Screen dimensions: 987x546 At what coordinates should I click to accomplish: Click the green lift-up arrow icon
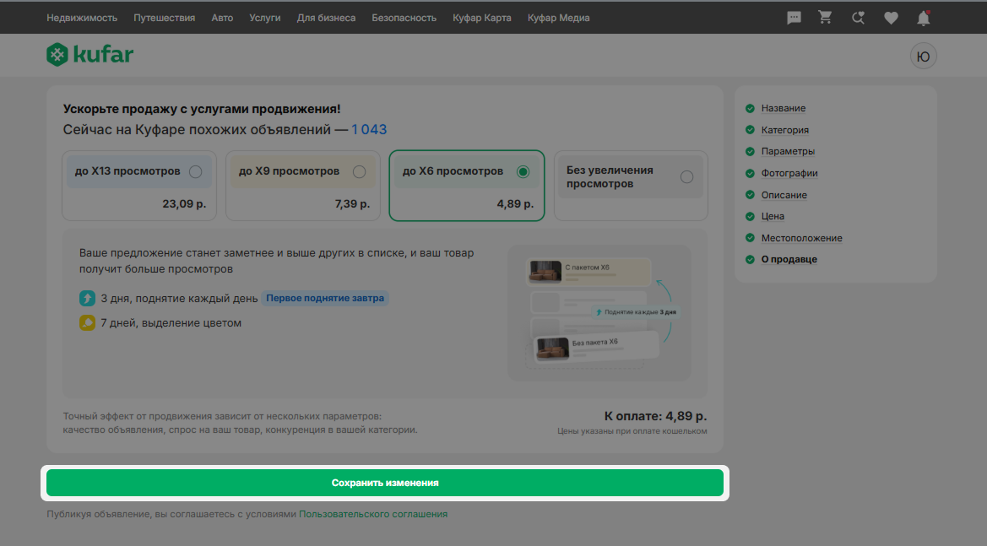pyautogui.click(x=87, y=298)
